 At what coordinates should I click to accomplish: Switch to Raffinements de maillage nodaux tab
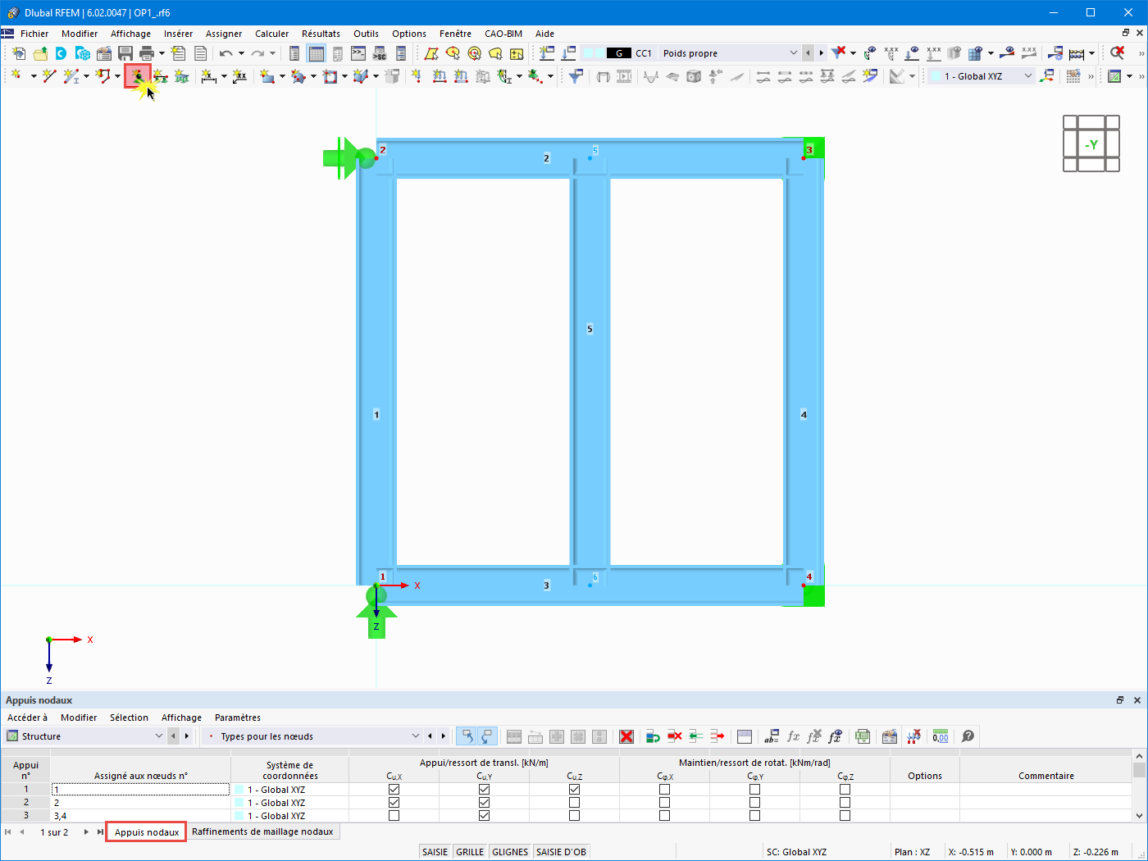tap(262, 831)
